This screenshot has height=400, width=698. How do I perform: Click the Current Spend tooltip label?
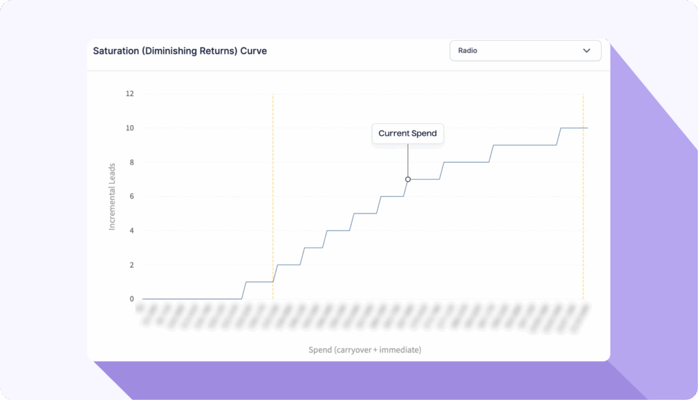(408, 133)
